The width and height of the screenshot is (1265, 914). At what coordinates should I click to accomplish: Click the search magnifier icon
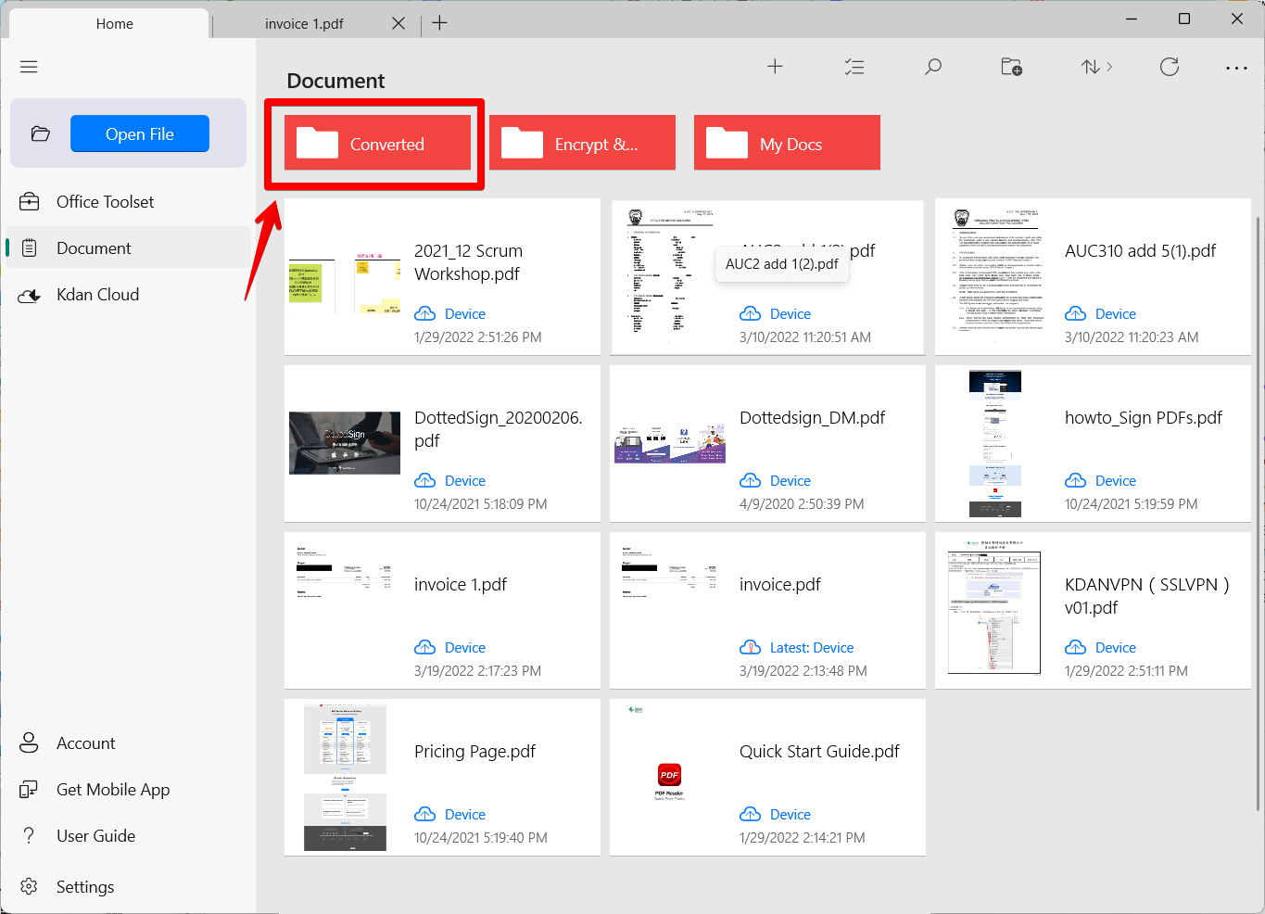pos(933,67)
